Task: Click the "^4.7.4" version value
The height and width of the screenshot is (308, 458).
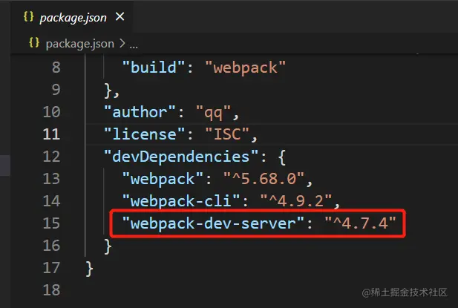Action: click(x=360, y=223)
